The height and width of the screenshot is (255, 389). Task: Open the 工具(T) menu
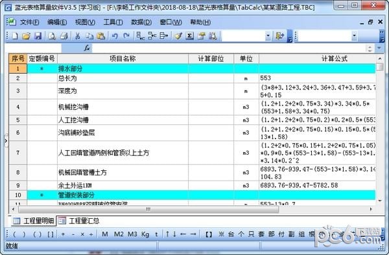click(113, 22)
